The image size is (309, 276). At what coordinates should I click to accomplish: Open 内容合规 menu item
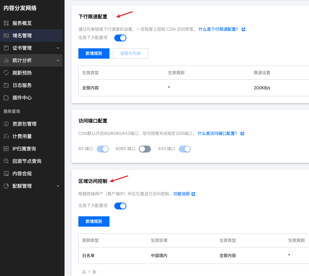pyautogui.click(x=31, y=174)
